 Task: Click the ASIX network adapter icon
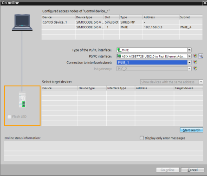119,56
